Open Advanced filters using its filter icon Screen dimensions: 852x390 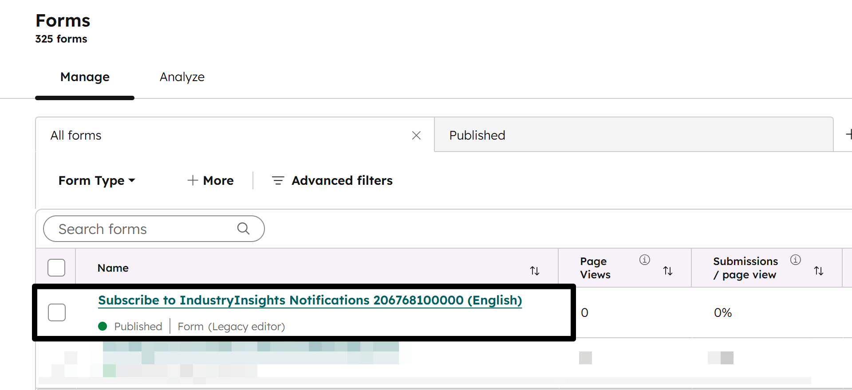(278, 180)
